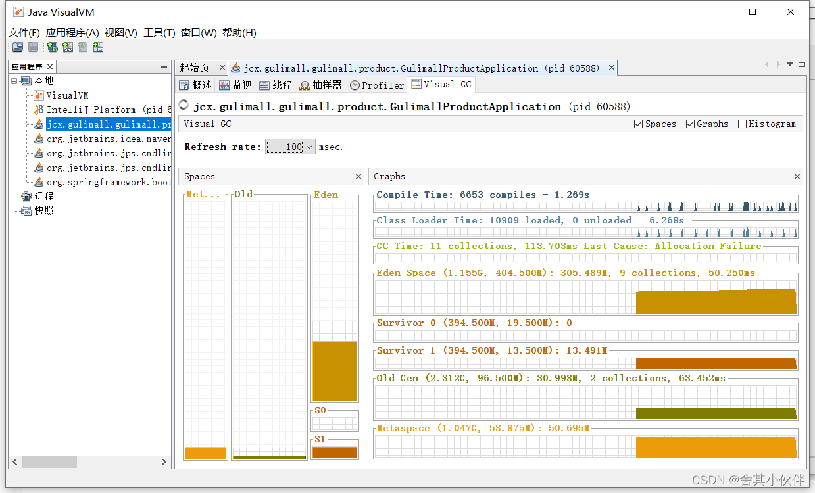Switch to the 起始页 tab
The image size is (815, 493).
pyautogui.click(x=194, y=68)
